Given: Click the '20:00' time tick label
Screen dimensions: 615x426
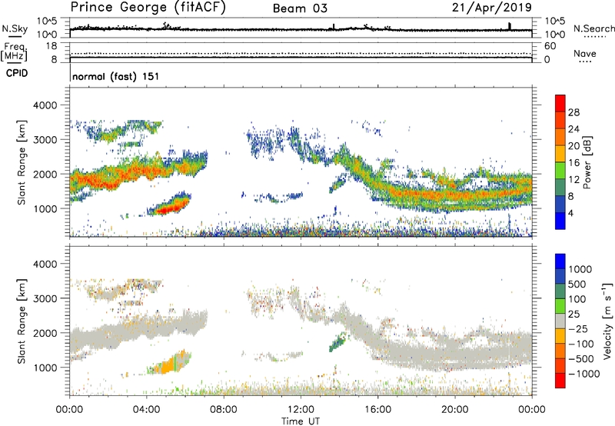Looking at the screenshot, I should [x=454, y=410].
